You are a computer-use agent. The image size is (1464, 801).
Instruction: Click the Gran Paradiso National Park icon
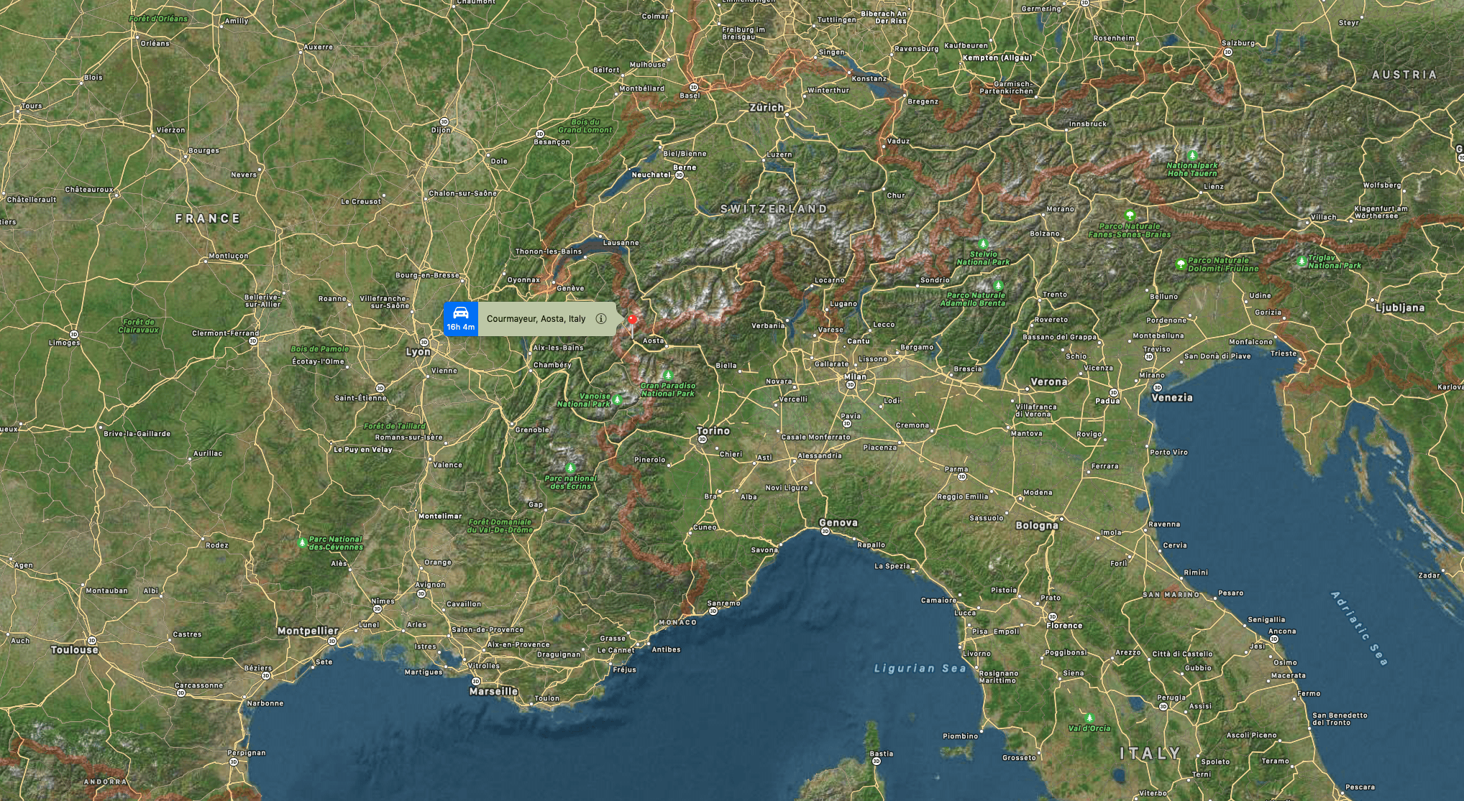pos(668,375)
